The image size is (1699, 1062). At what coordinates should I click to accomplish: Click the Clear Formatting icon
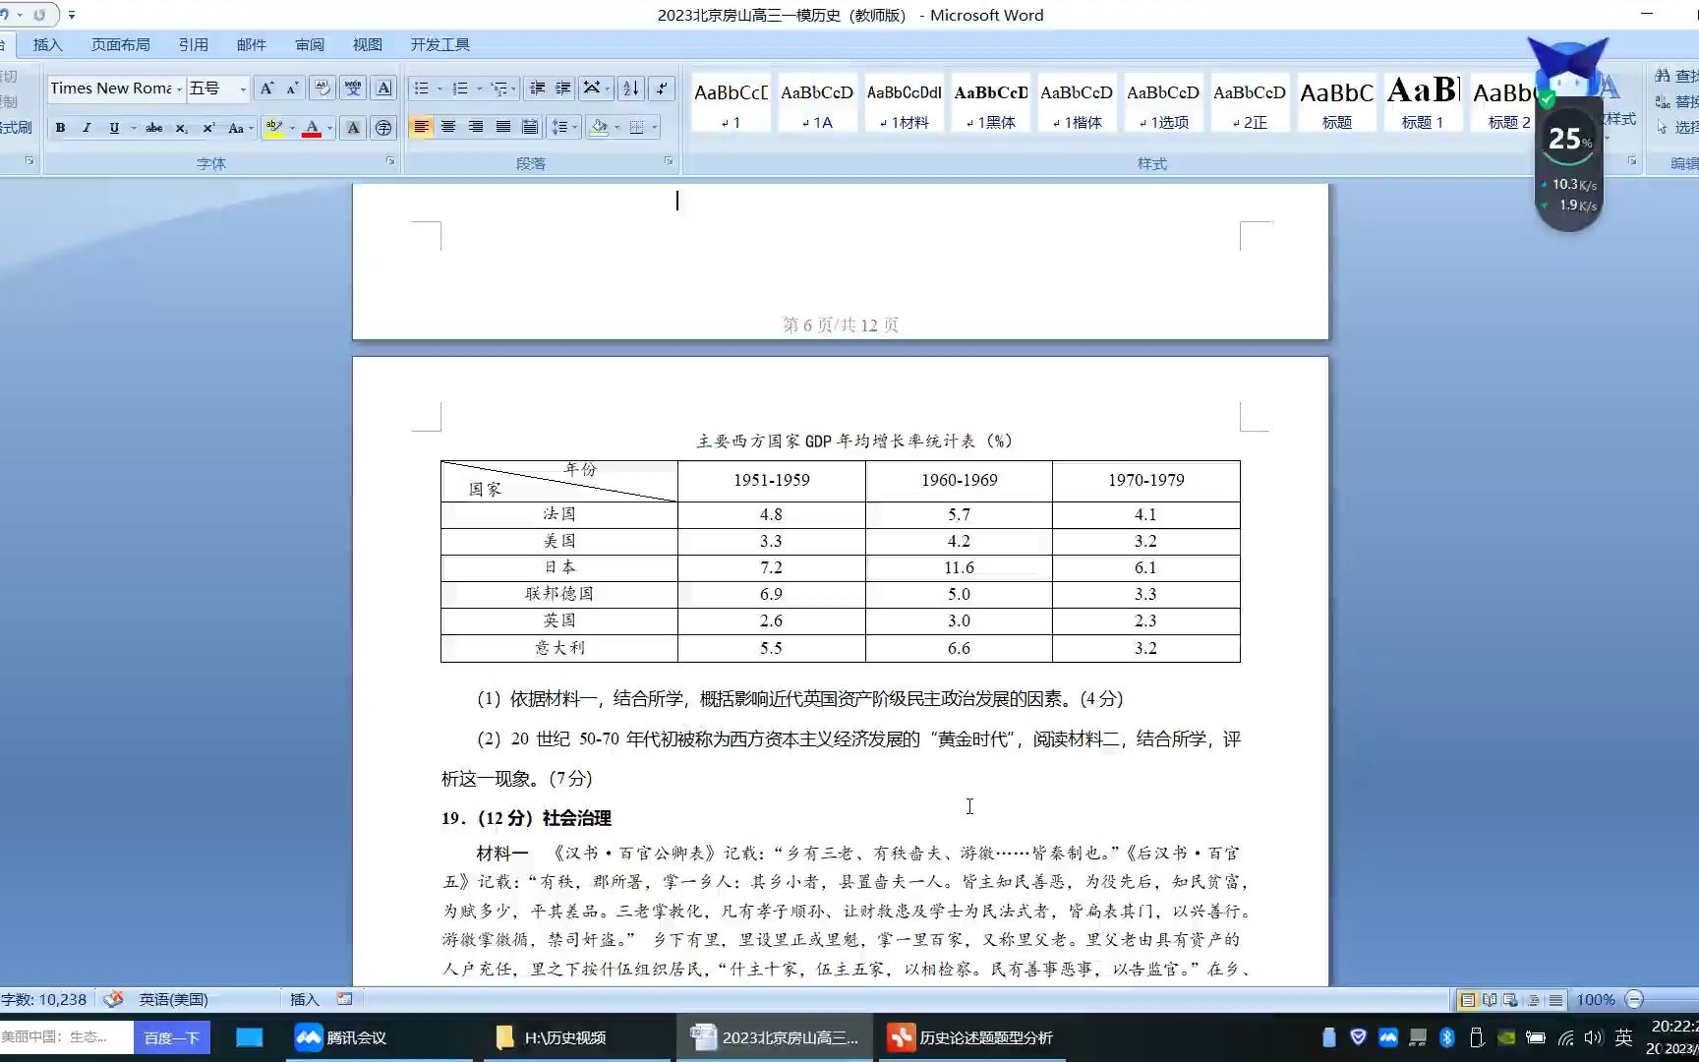322,88
